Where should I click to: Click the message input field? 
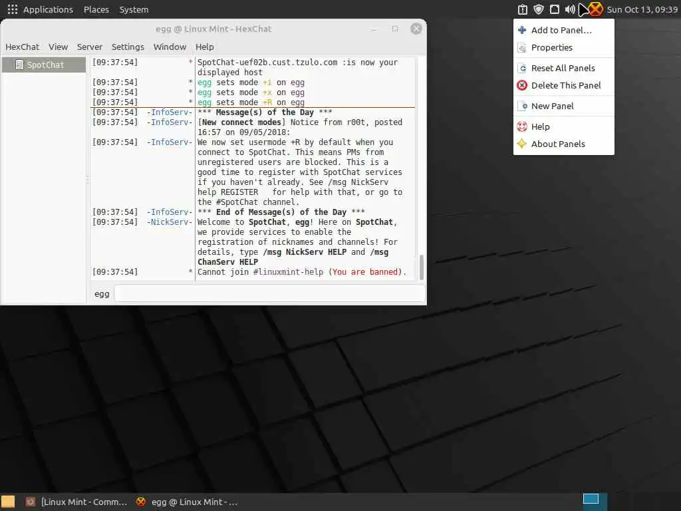pyautogui.click(x=270, y=293)
